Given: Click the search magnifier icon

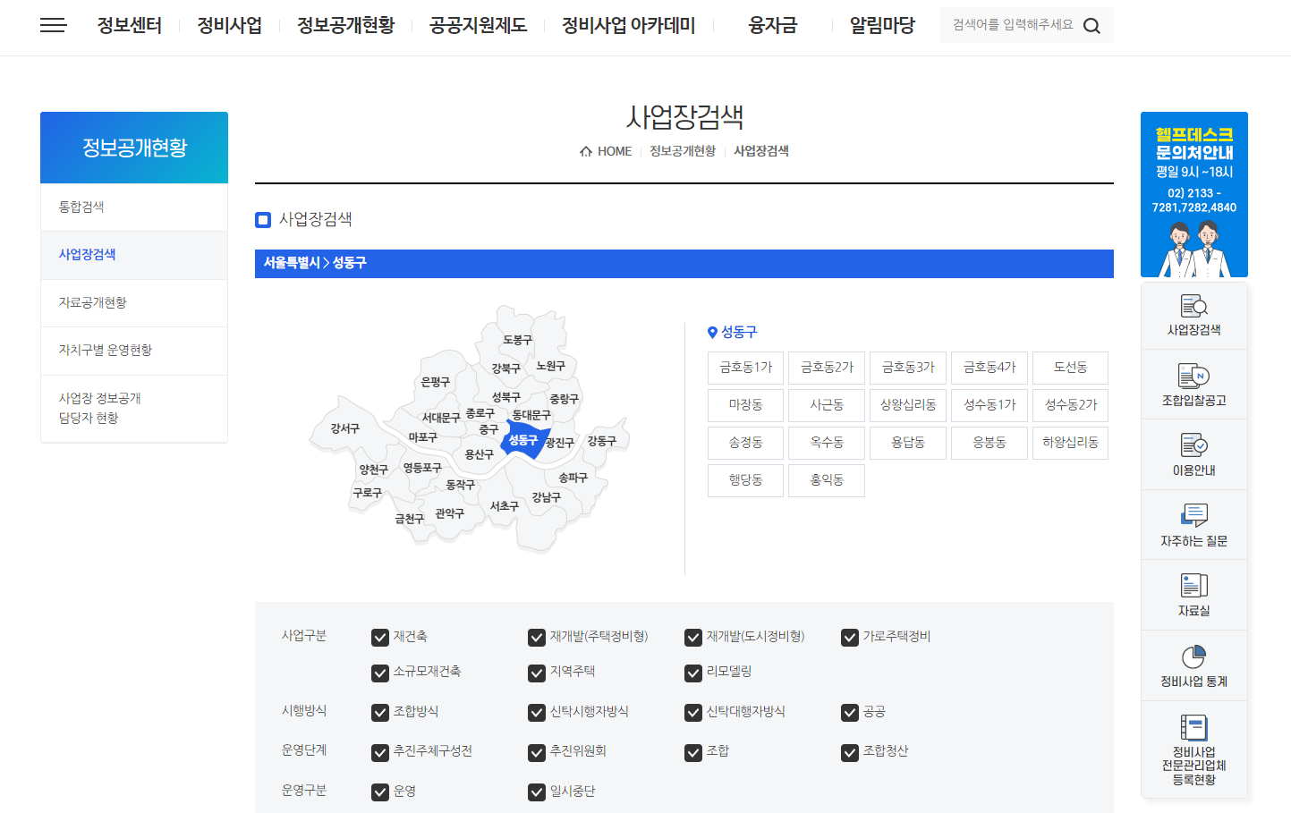Looking at the screenshot, I should [x=1091, y=25].
